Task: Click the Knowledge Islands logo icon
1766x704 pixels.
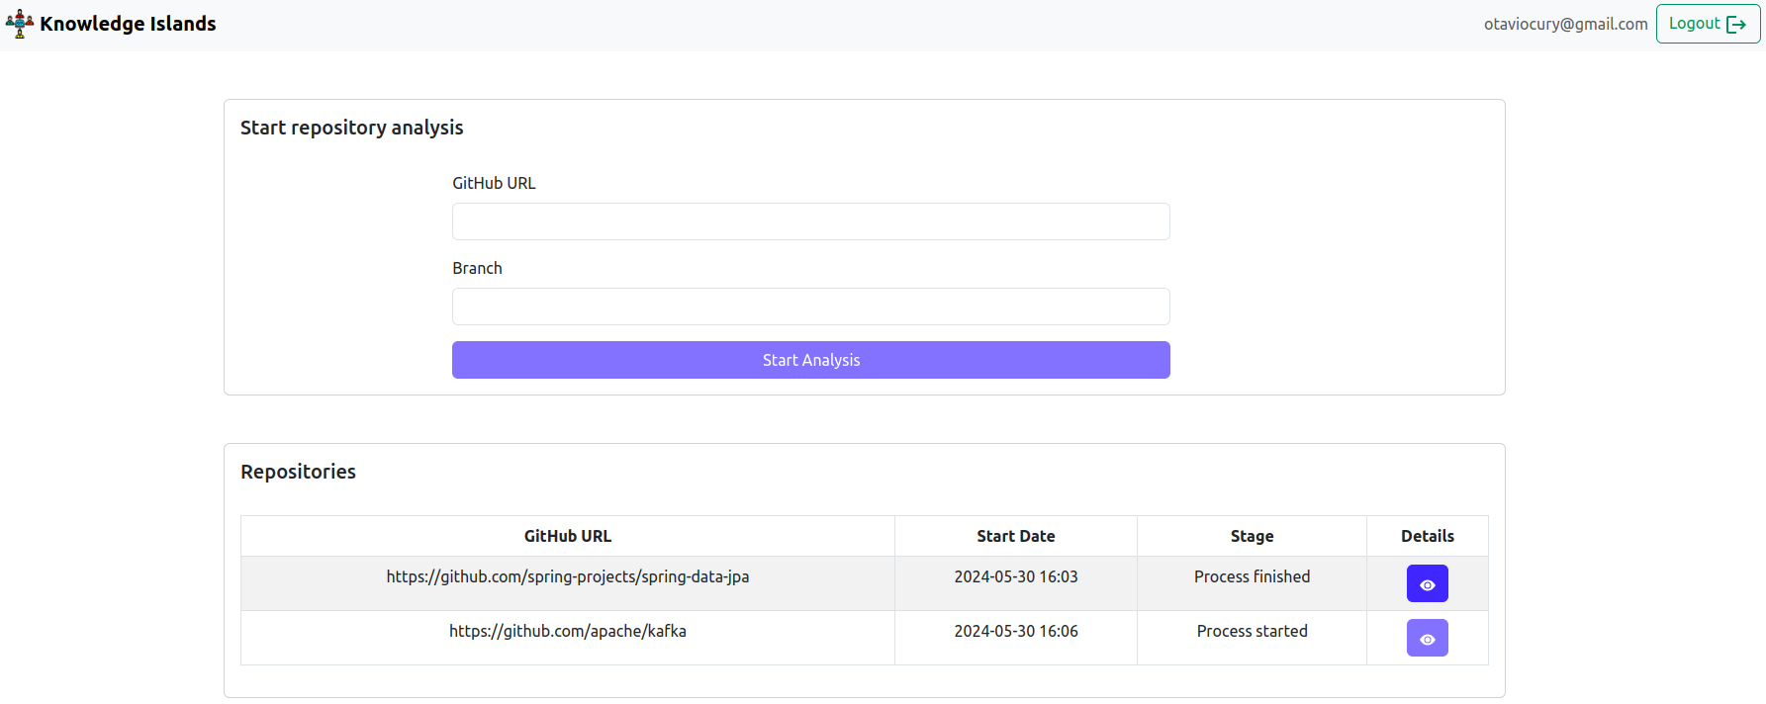Action: click(19, 24)
